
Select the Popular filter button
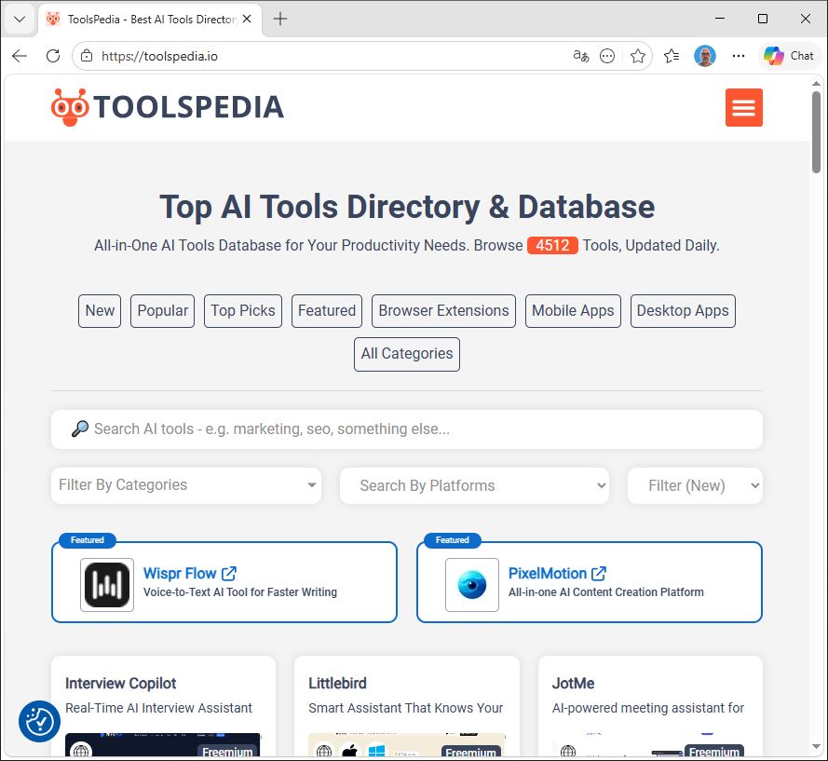pos(163,311)
